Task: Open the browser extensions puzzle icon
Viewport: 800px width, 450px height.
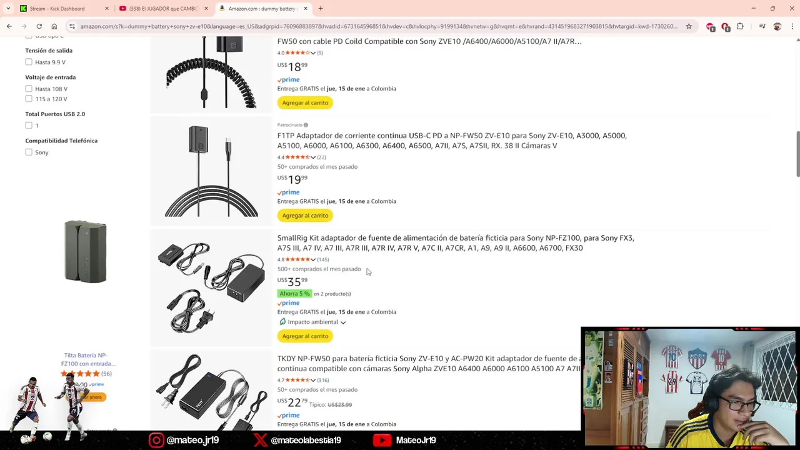Action: [x=740, y=26]
